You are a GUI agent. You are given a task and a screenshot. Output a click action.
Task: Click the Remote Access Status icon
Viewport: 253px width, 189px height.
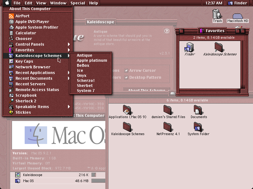click(x=11, y=90)
